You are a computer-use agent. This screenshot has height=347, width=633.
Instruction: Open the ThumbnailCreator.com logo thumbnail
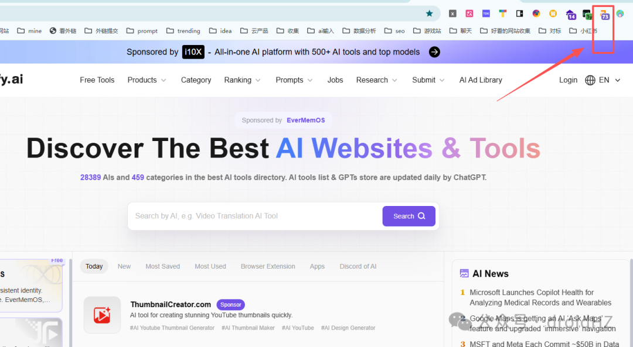[102, 315]
